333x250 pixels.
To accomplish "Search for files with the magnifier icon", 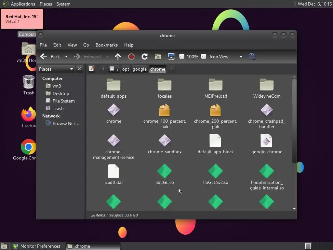I will 252,57.
